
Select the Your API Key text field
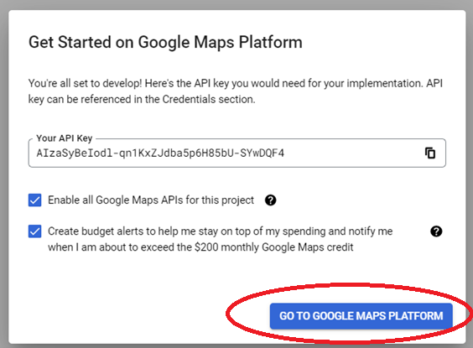click(236, 153)
